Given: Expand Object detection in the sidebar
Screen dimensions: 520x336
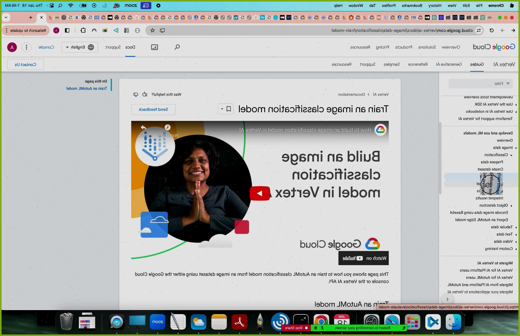Looking at the screenshot, I should (x=511, y=205).
